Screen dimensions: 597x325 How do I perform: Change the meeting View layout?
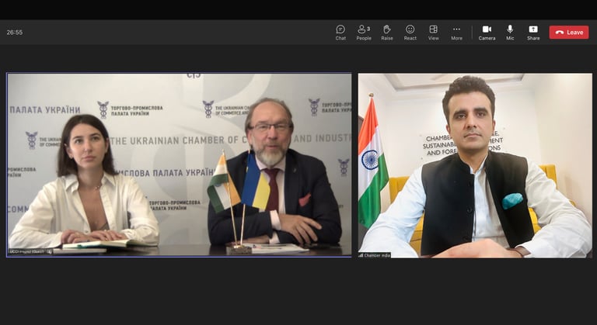click(x=433, y=33)
